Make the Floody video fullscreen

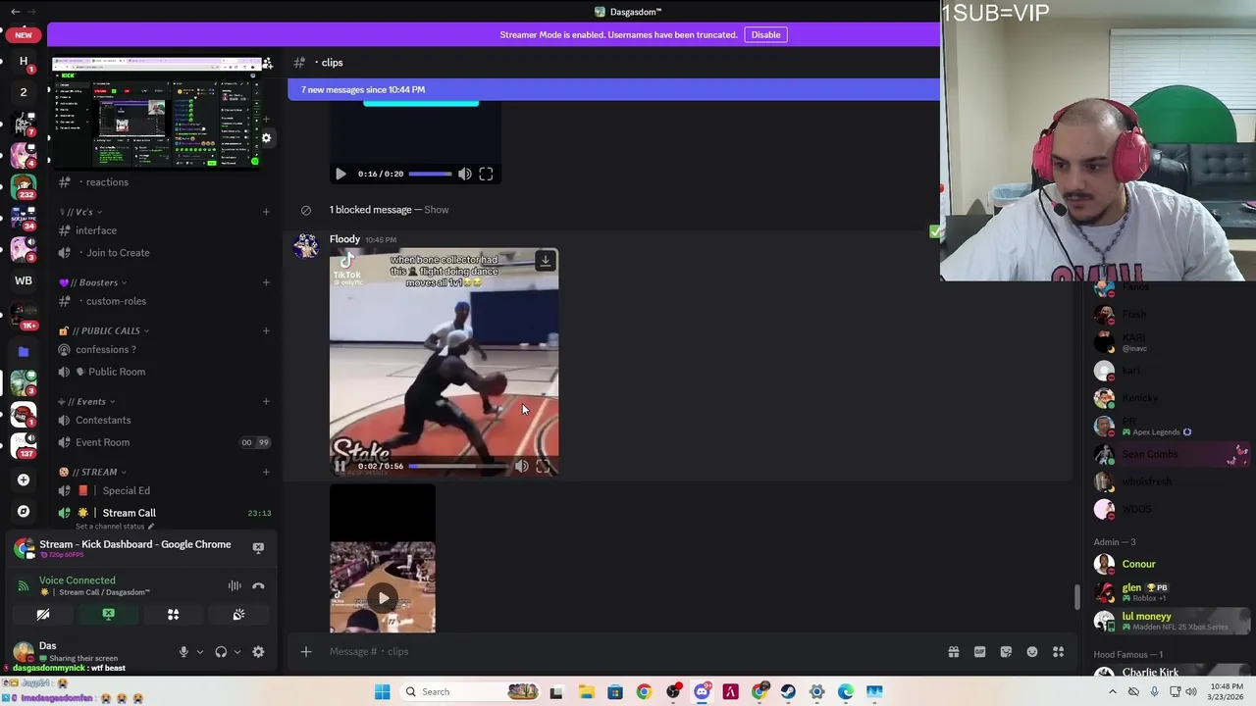tap(543, 467)
